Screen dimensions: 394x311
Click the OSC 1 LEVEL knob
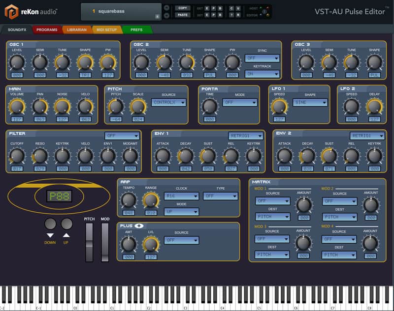(x=17, y=62)
